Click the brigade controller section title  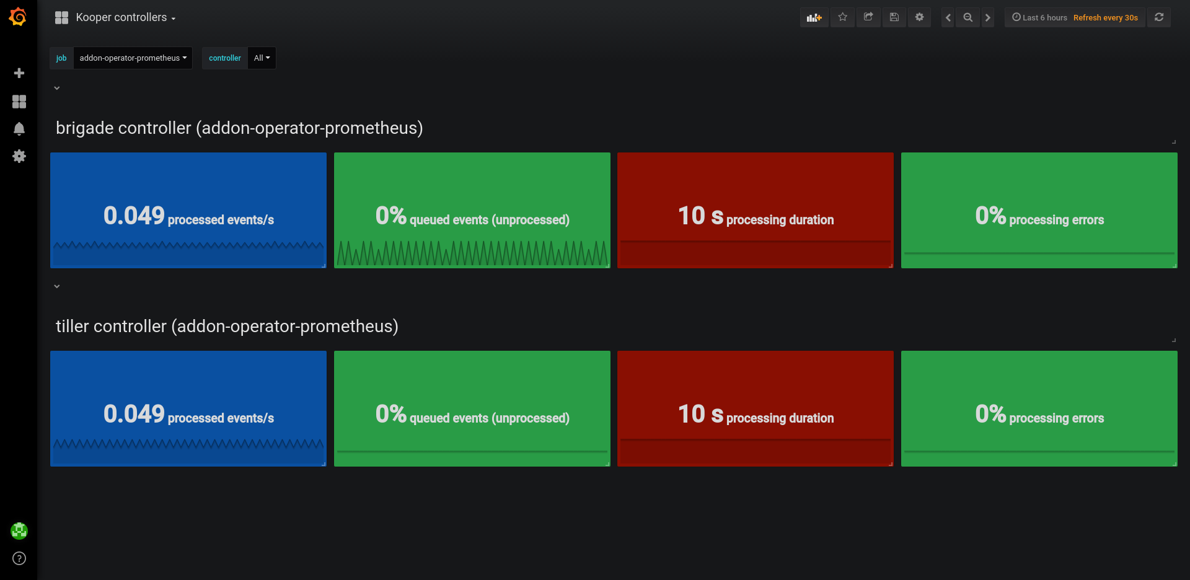[x=239, y=128]
